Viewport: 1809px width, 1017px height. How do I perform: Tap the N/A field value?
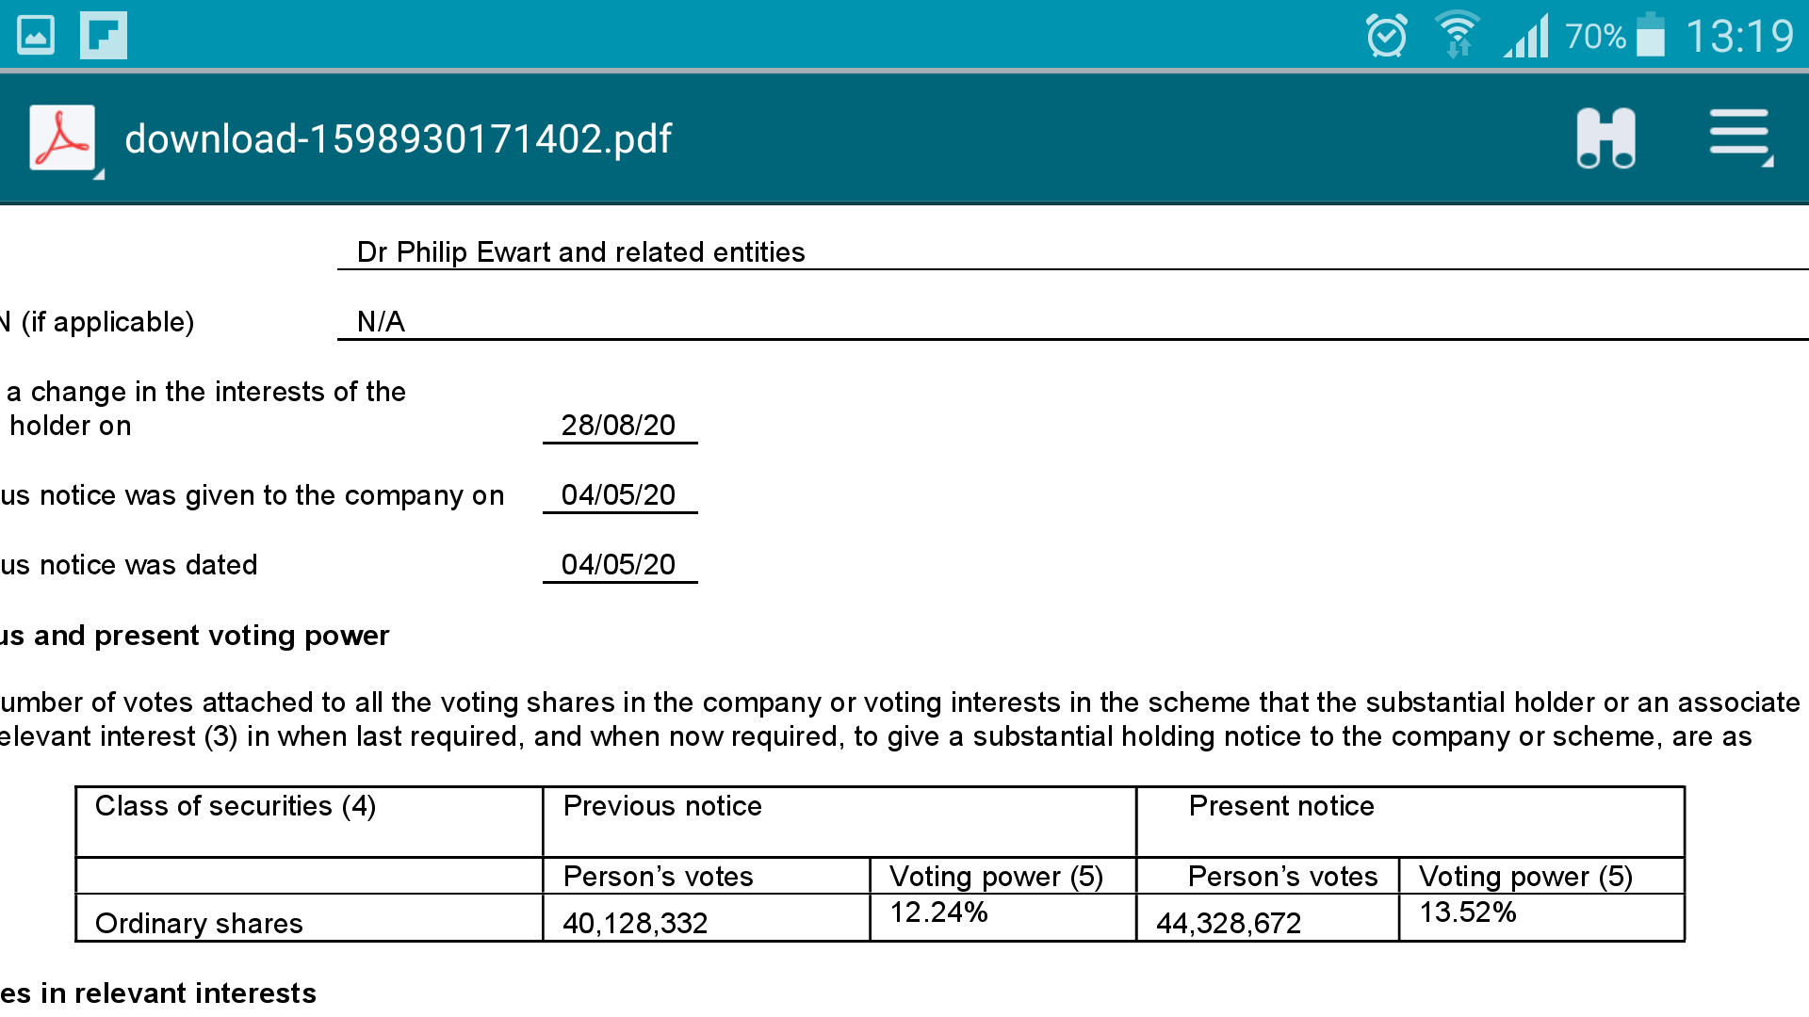381,322
